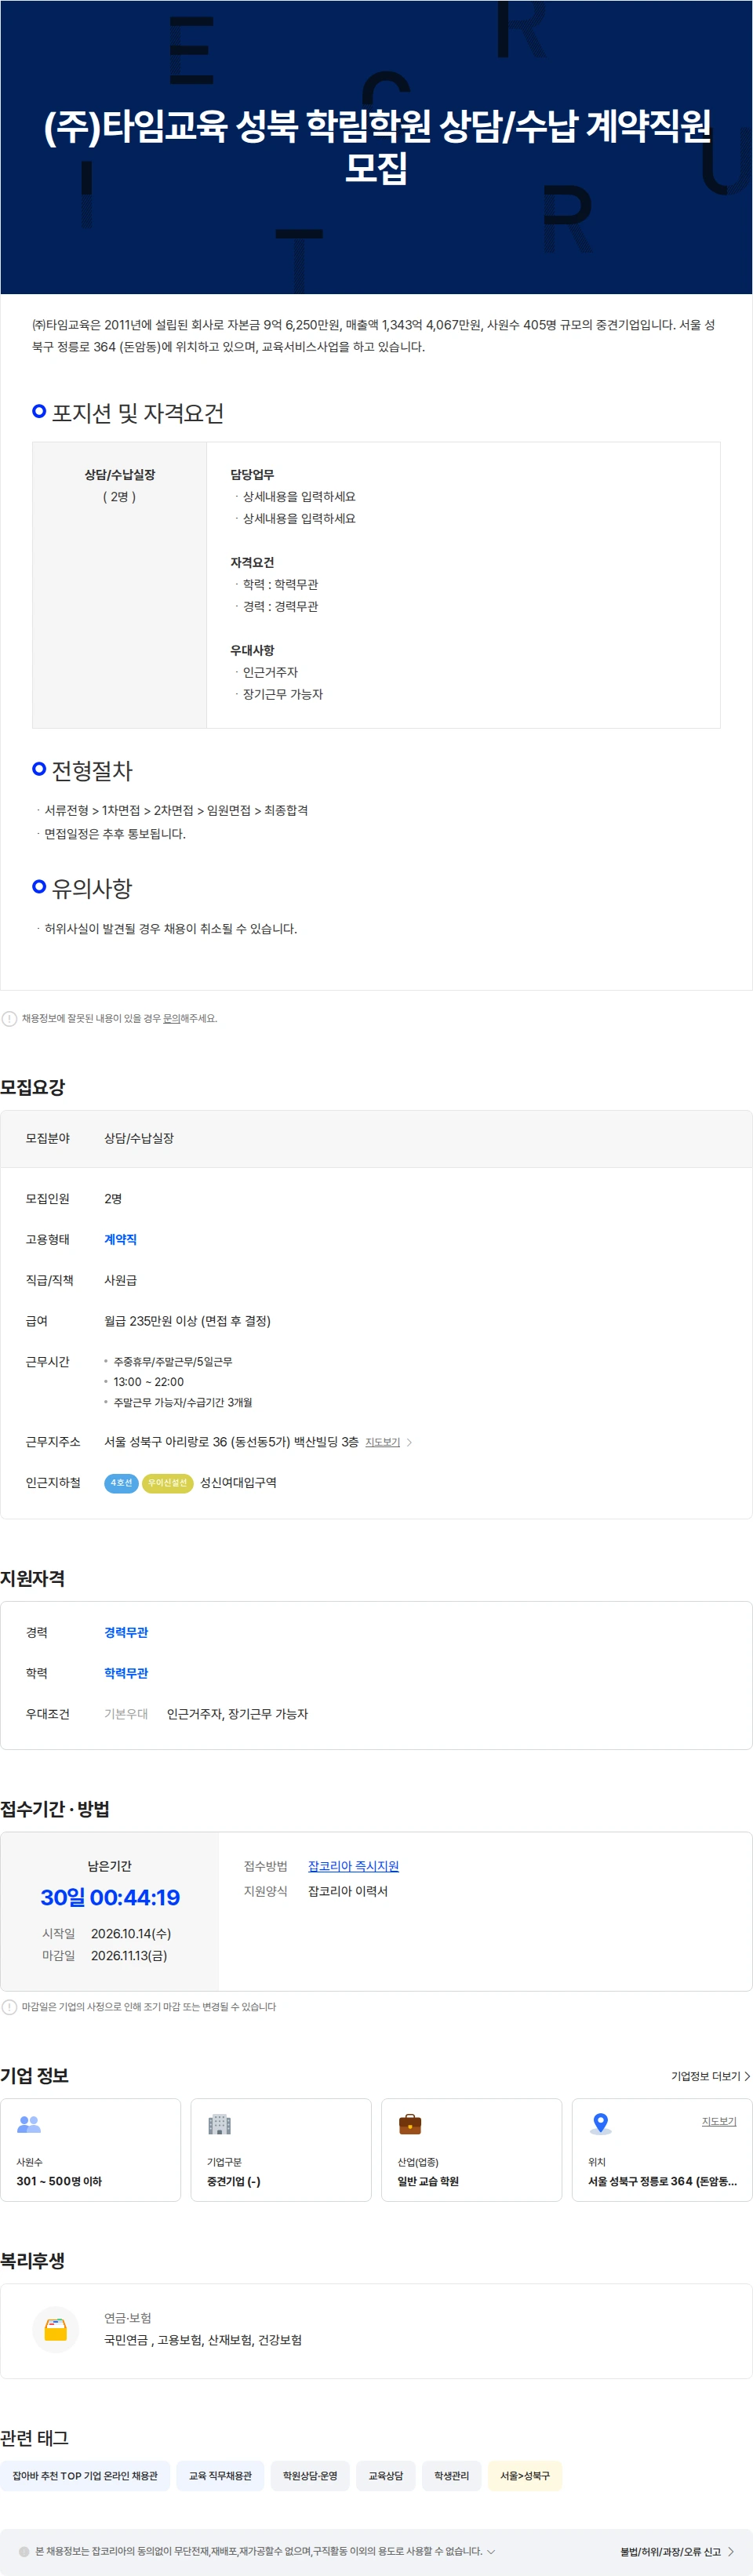Click the 13:00 ~ 22:00 working hours text

[148, 1382]
